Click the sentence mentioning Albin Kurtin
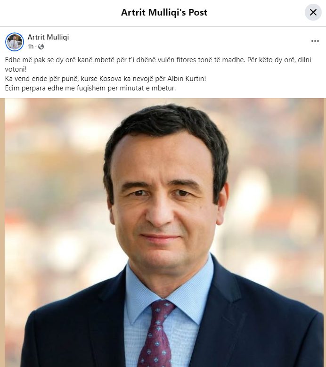This screenshot has height=367, width=326. [106, 79]
